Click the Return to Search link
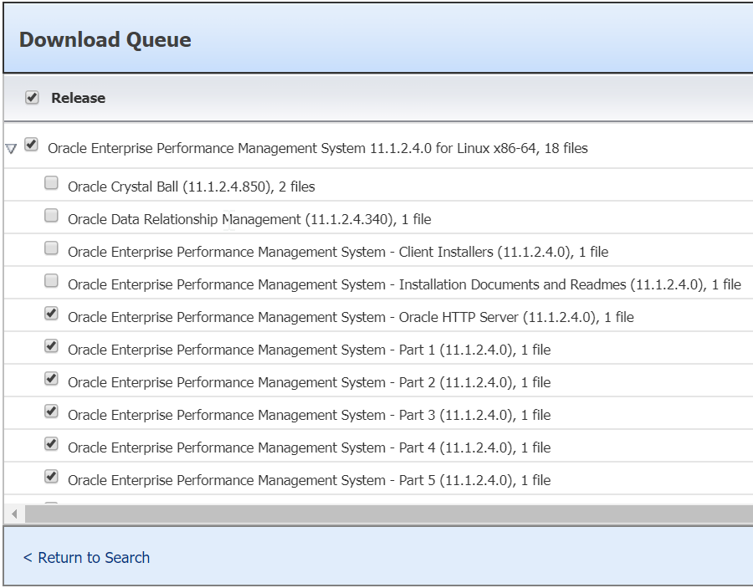Viewport: 753px width, 588px height. [86, 558]
